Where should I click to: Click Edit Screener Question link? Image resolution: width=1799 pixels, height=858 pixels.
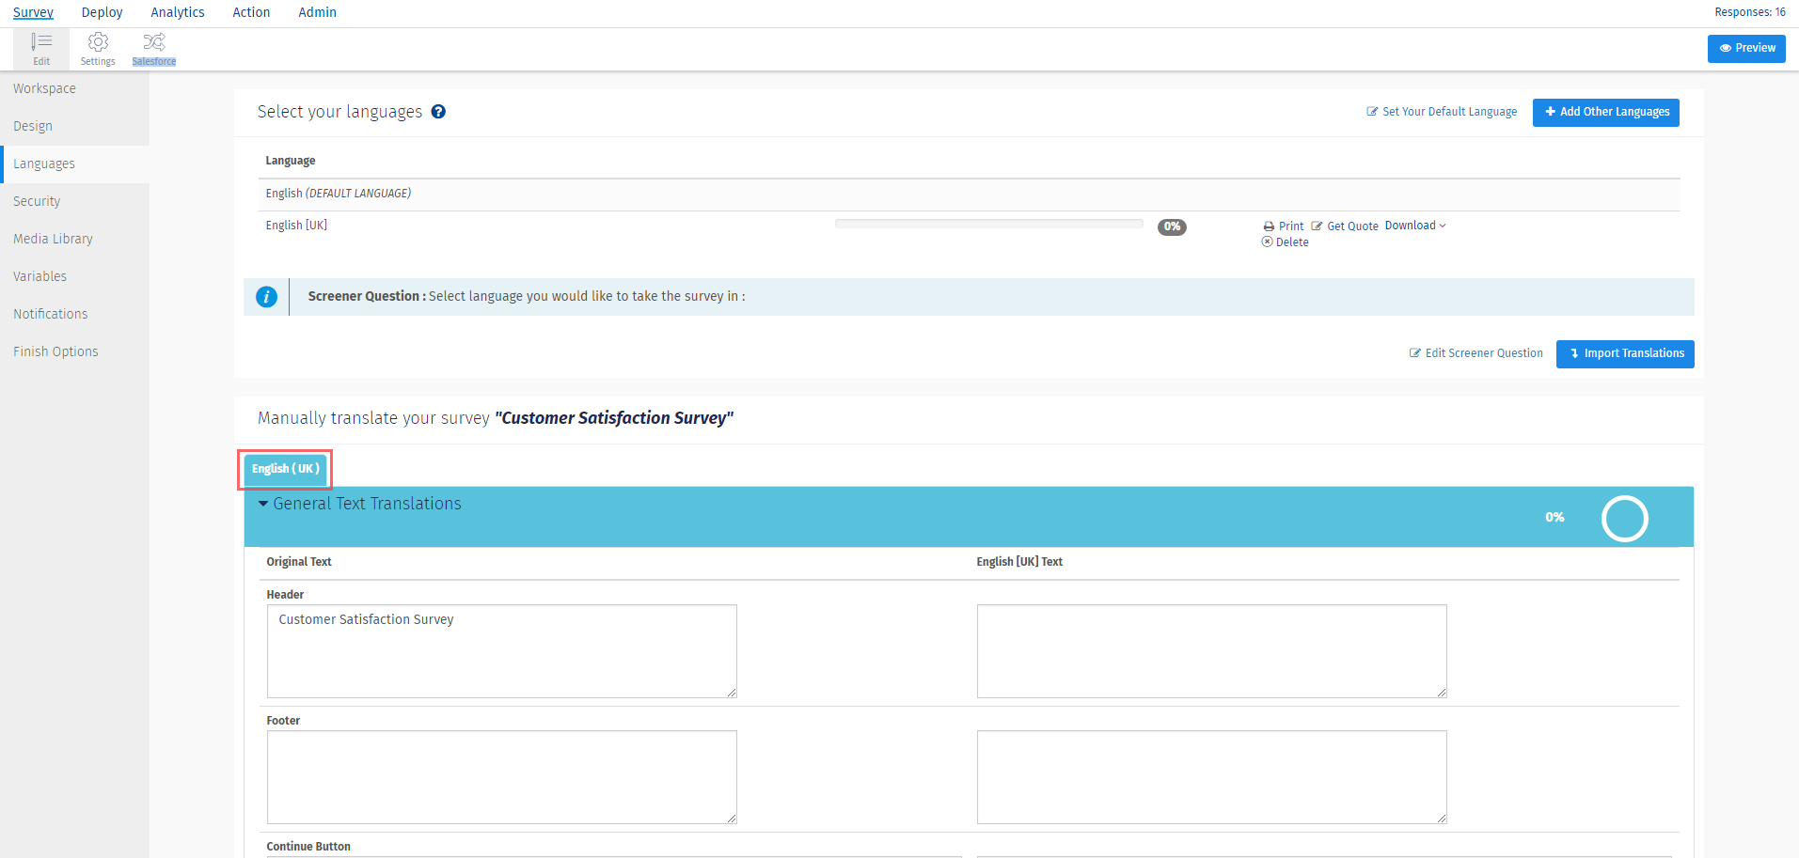(x=1476, y=353)
